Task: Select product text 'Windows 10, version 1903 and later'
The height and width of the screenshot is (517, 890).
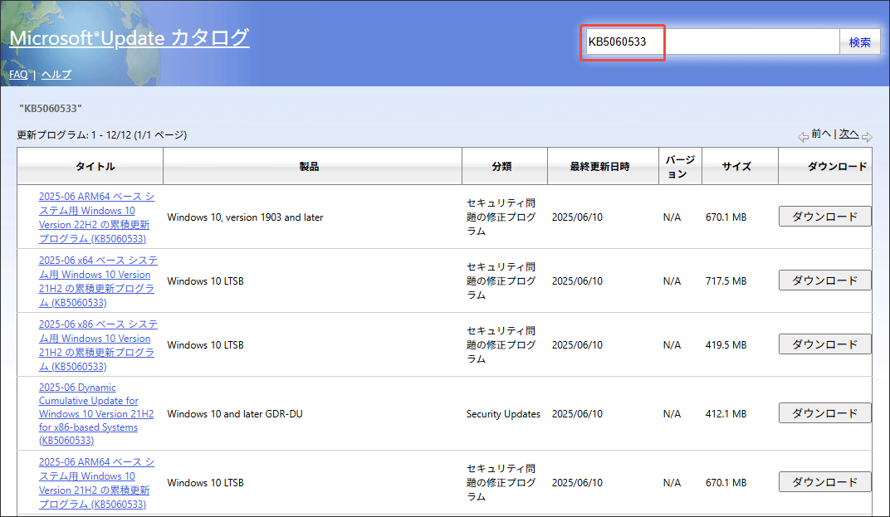Action: point(245,217)
